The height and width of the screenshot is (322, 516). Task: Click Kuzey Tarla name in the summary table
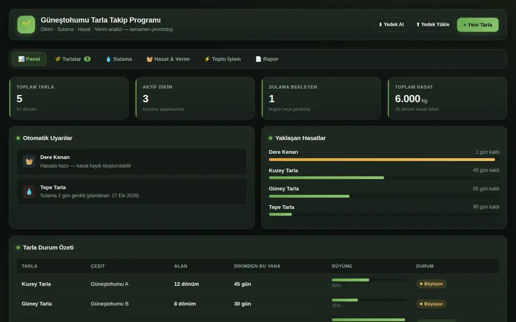(x=36, y=284)
